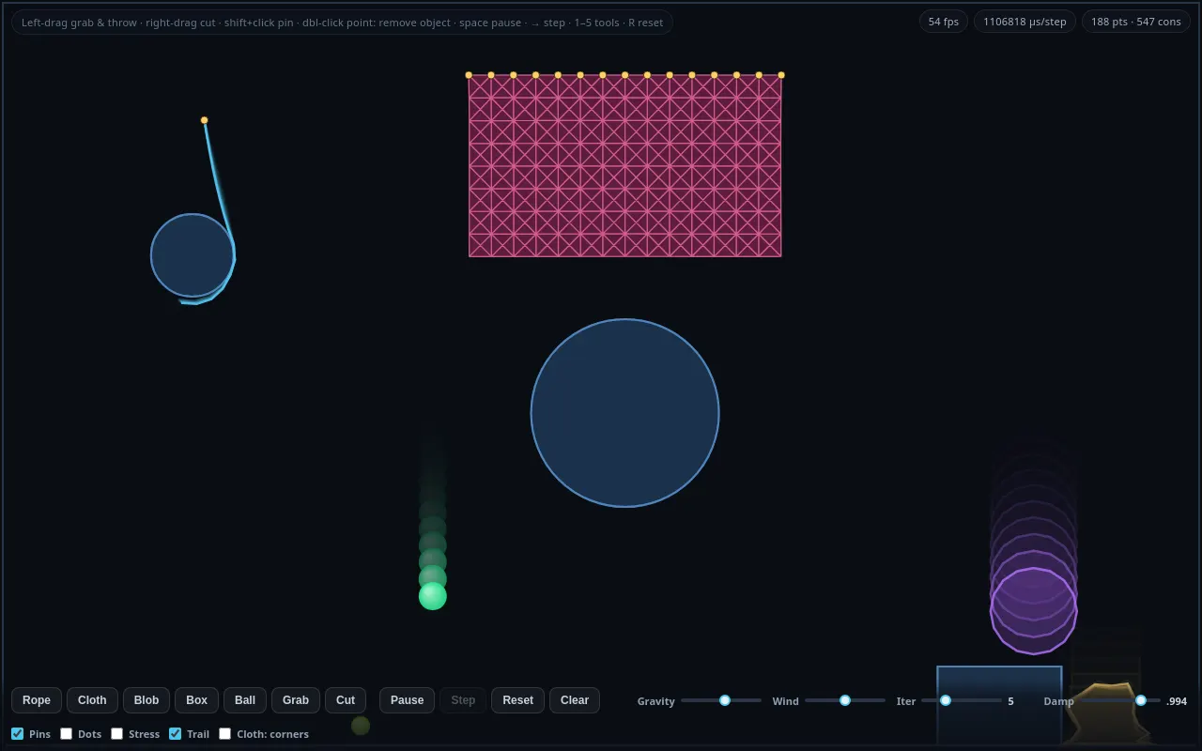The height and width of the screenshot is (751, 1202).
Task: Click the Damp slider handle
Action: pos(1141,700)
